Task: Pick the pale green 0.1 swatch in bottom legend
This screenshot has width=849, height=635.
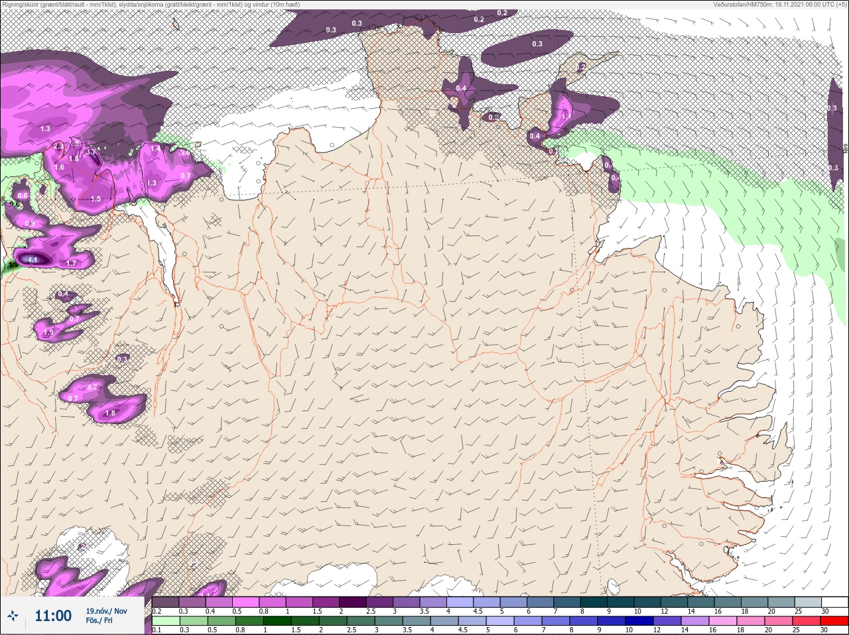Action: (165, 621)
